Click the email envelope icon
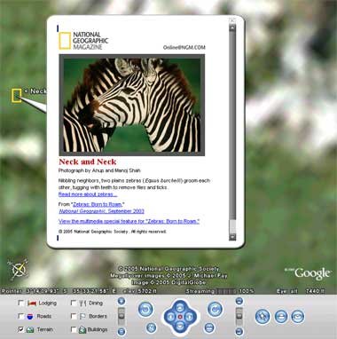This screenshot has height=339, width=337. pos(298,317)
